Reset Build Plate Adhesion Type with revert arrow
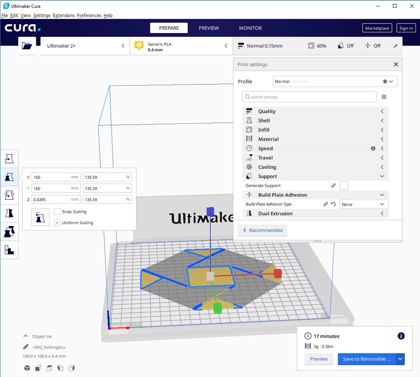Viewport: 420px width, 377px height. click(x=333, y=204)
